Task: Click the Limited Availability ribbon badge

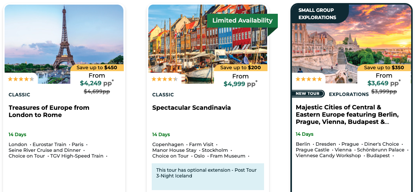Action: click(242, 21)
